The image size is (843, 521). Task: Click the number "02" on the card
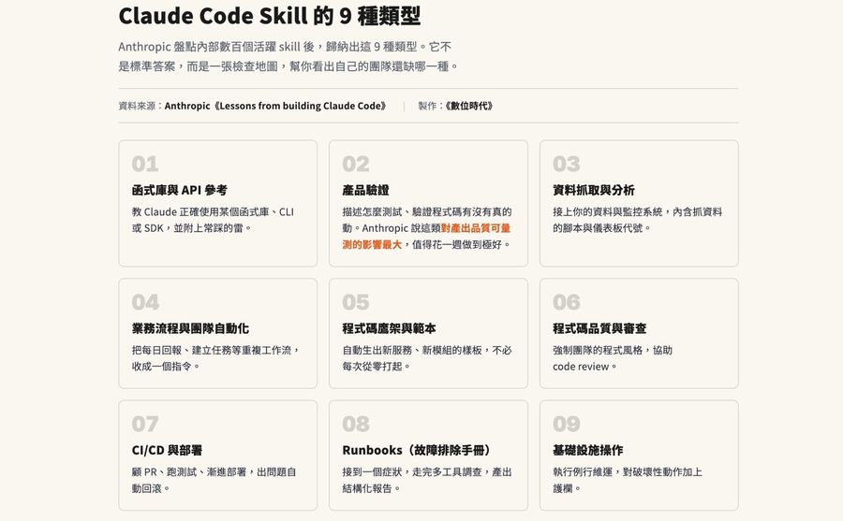pyautogui.click(x=356, y=164)
